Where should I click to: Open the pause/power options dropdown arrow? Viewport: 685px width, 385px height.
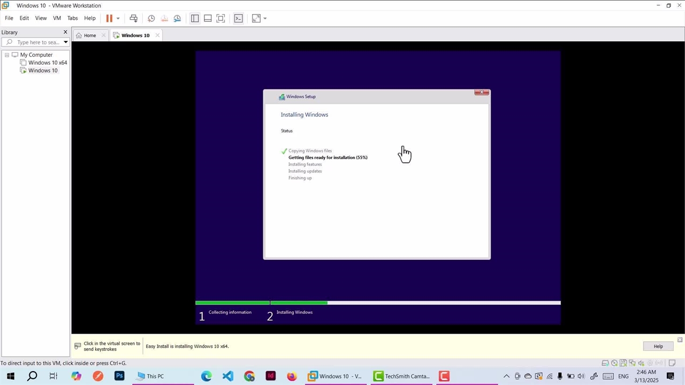[118, 18]
